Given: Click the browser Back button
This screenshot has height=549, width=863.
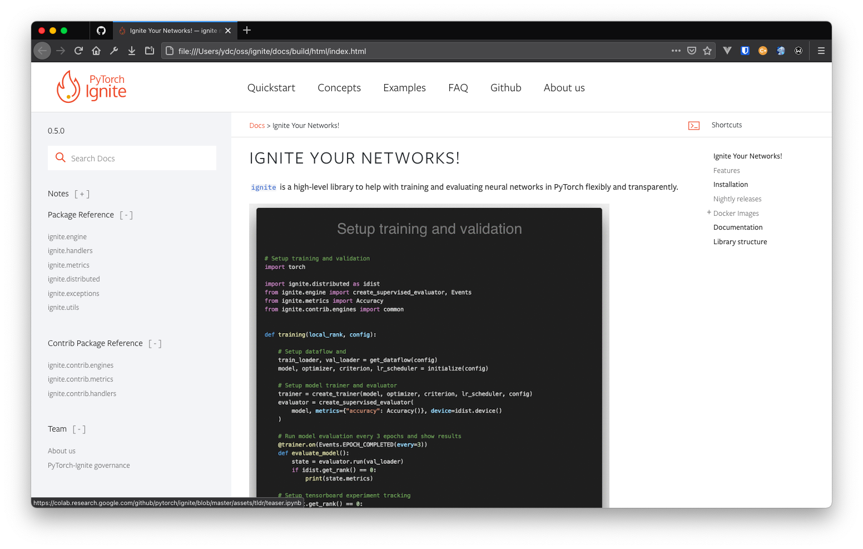Looking at the screenshot, I should click(42, 51).
